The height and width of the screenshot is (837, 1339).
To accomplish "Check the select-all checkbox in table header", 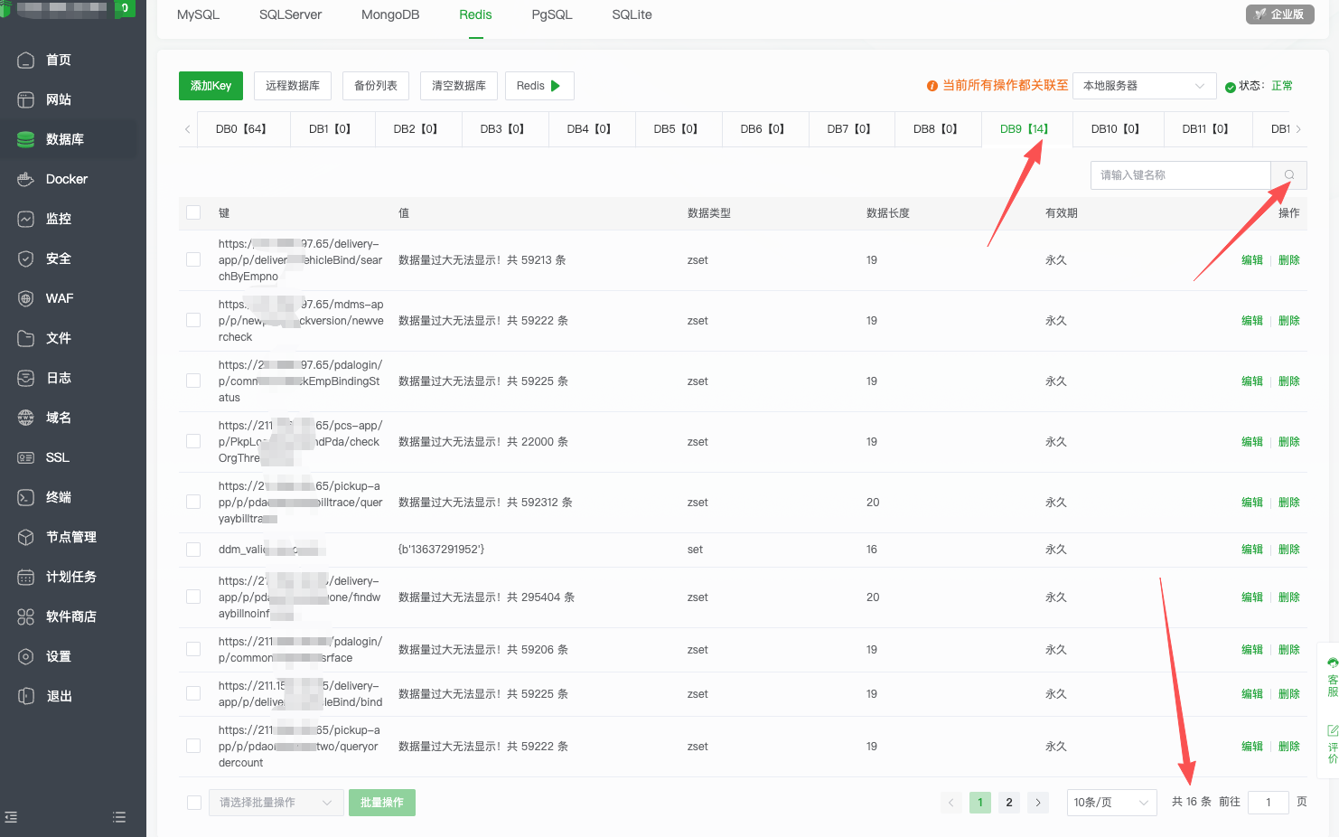I will tap(193, 212).
